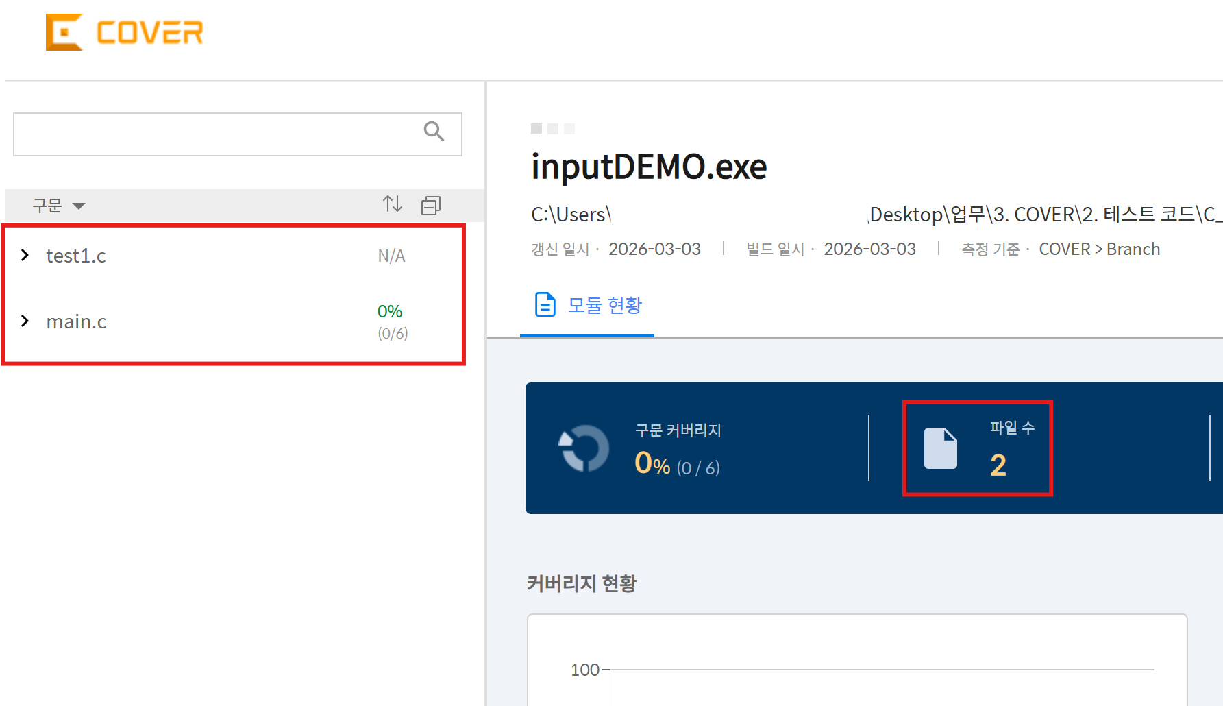This screenshot has width=1223, height=706.
Task: Focus the file search input field
Action: [238, 134]
